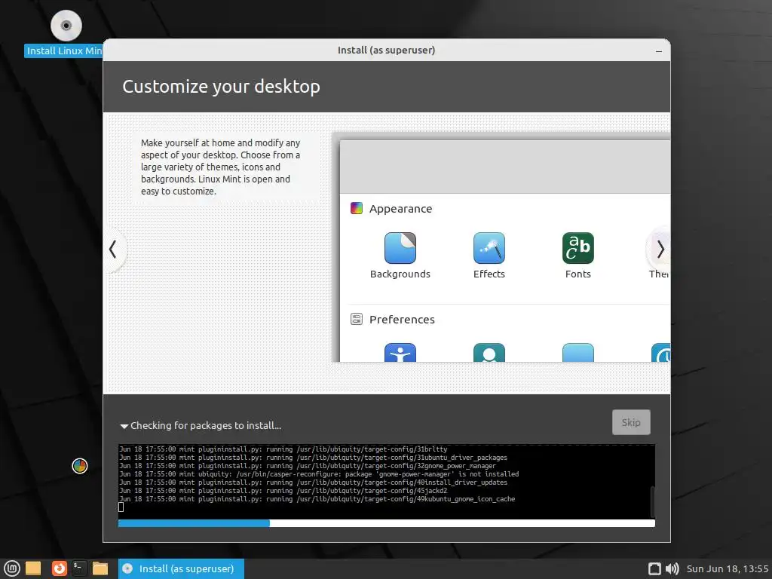Select Install (as superuser) taskbar entry
This screenshot has height=579, width=772.
pyautogui.click(x=181, y=568)
